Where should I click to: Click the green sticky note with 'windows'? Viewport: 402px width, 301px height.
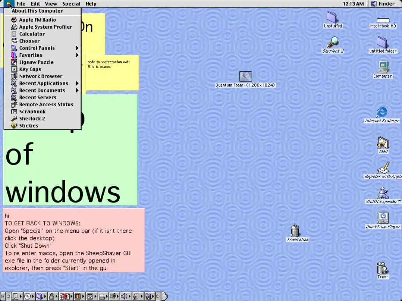[70, 167]
